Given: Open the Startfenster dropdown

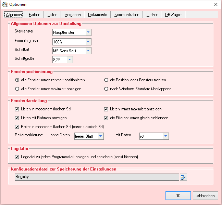Looking at the screenshot, I should (x=88, y=32).
